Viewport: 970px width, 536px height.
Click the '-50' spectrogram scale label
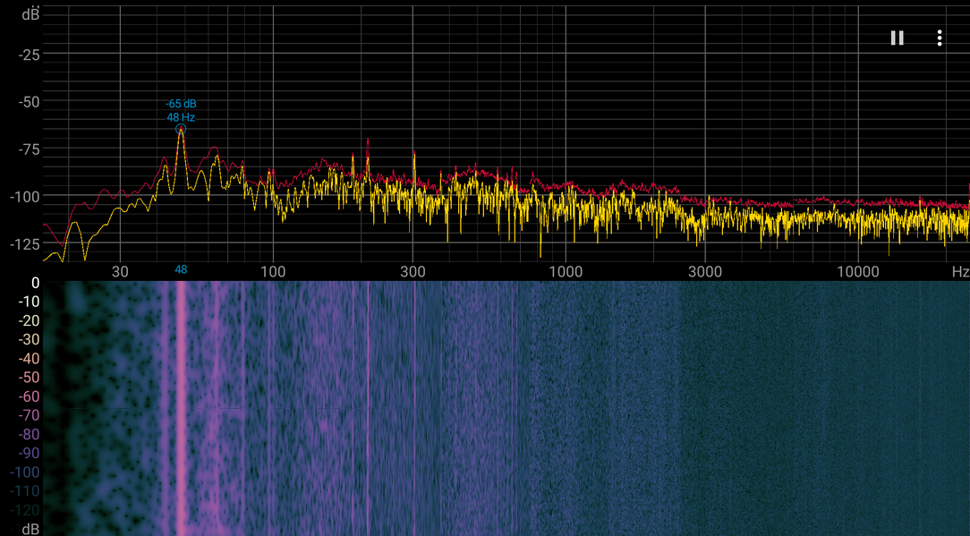(29, 377)
